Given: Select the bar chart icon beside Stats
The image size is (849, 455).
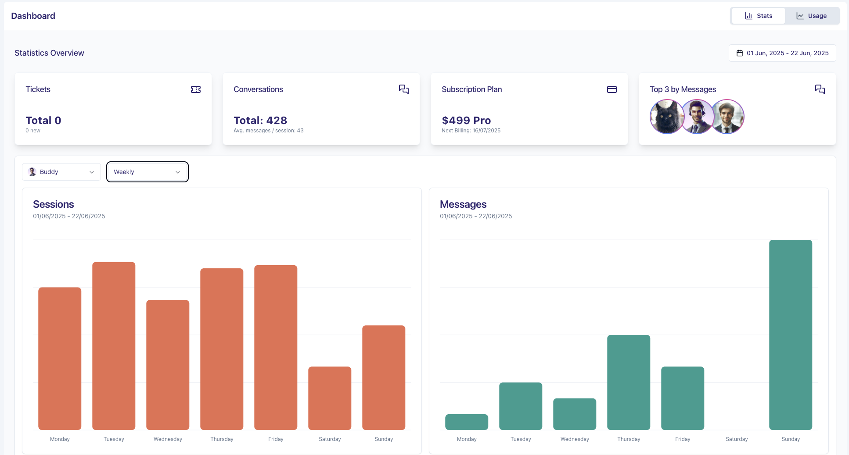Looking at the screenshot, I should pos(748,15).
